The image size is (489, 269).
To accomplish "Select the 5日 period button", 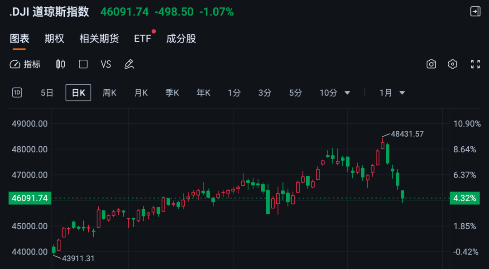I will (47, 93).
